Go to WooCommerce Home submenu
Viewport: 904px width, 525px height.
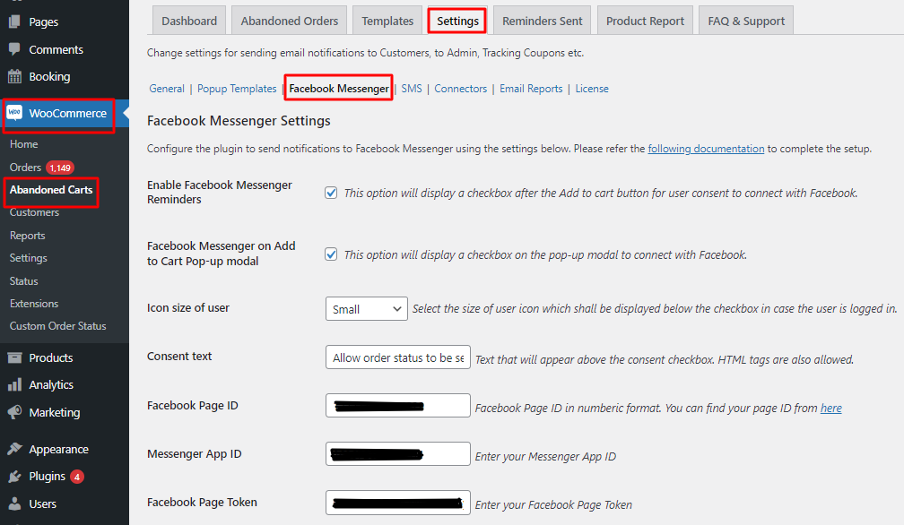click(23, 144)
